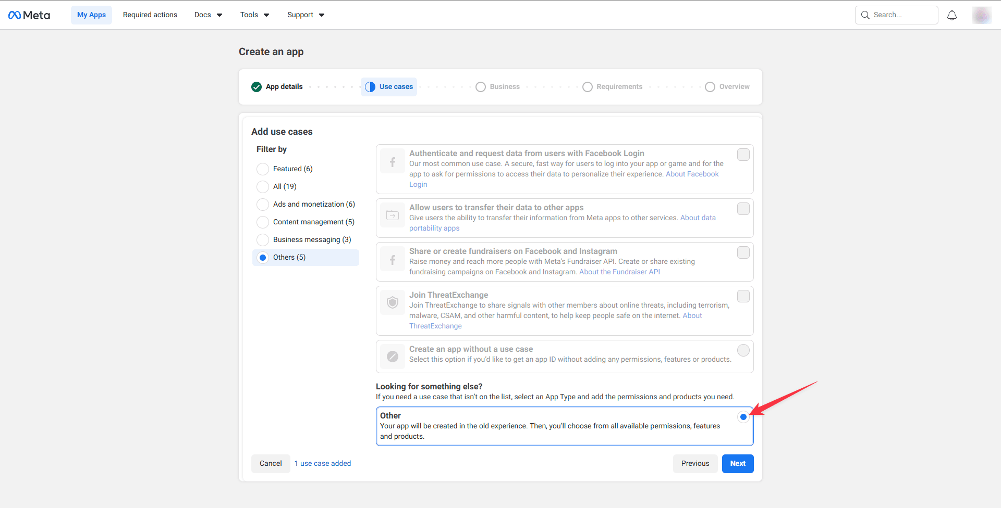
Task: Open the Support dropdown
Action: tap(305, 15)
